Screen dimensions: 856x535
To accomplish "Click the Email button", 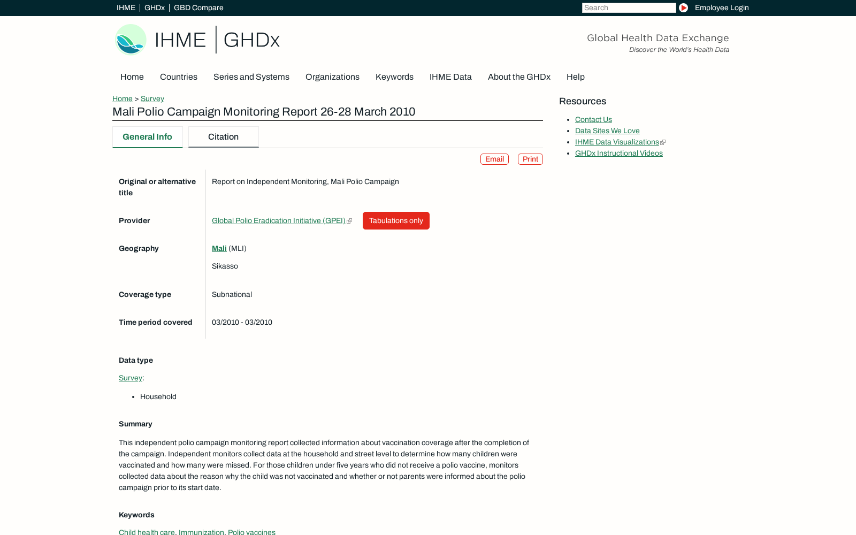I will click(x=494, y=159).
